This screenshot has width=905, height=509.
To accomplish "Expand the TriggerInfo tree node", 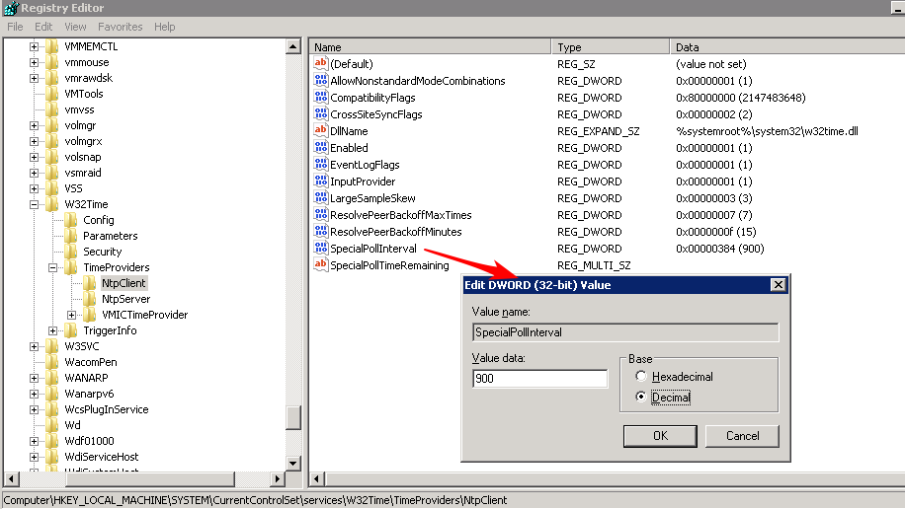I will click(x=53, y=330).
